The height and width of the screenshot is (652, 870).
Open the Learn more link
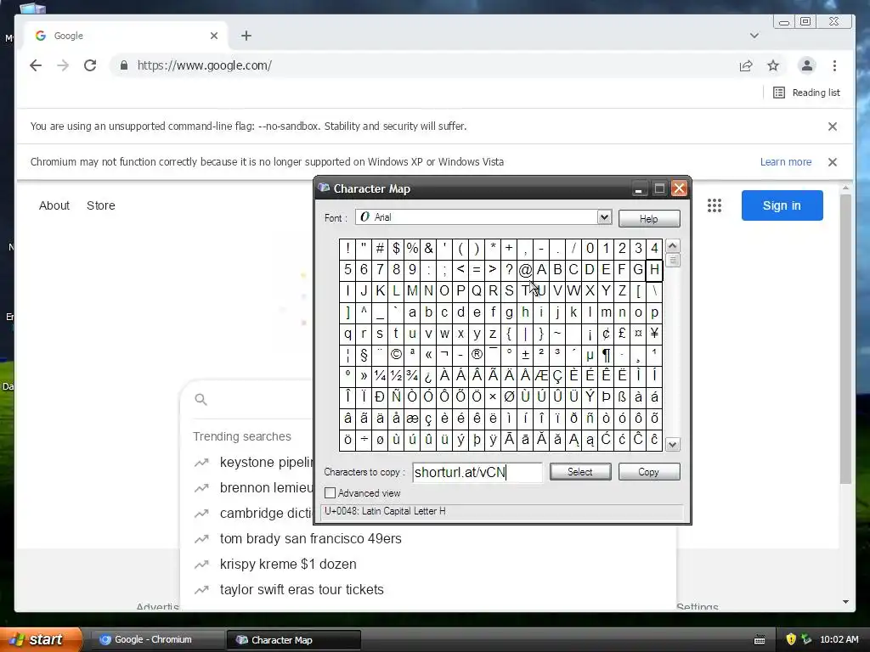click(x=786, y=162)
